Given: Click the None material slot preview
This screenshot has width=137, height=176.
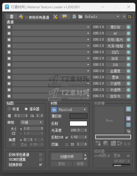Looking at the screenshot, I should coord(109,120).
